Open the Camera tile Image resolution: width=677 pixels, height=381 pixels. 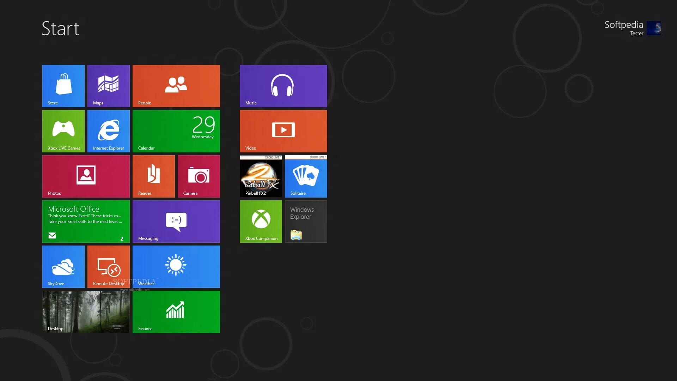199,176
